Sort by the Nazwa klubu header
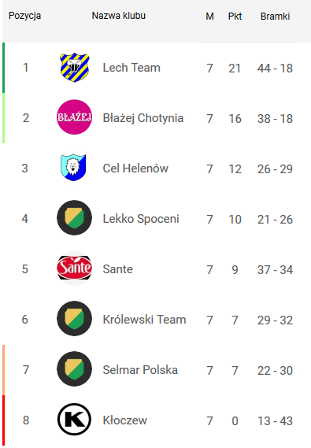Screen dimensions: 311x448 pos(119,16)
